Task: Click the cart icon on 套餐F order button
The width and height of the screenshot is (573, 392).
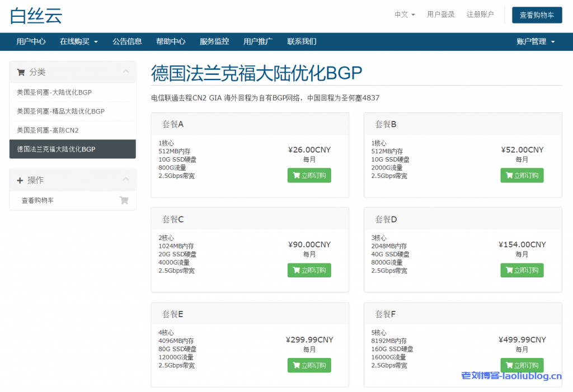Action: point(510,365)
